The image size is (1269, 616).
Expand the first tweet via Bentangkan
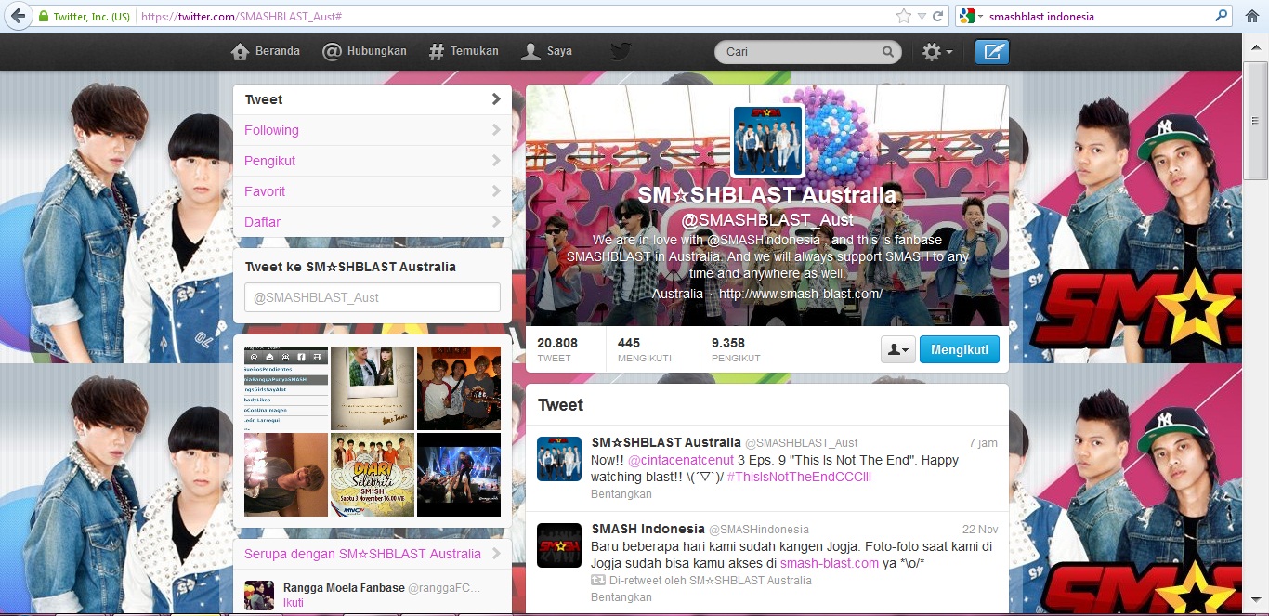(x=622, y=494)
